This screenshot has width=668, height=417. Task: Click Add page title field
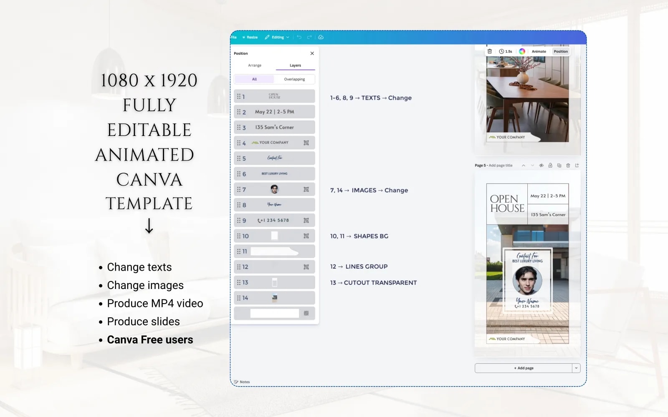point(501,166)
